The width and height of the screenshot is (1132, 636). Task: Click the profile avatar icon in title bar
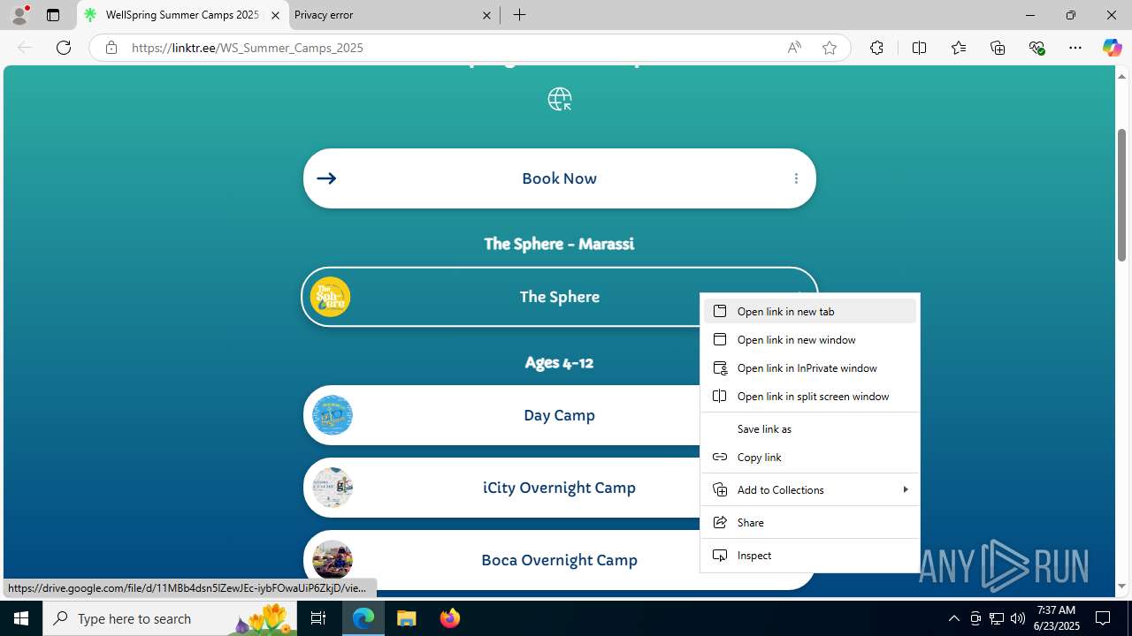click(19, 15)
